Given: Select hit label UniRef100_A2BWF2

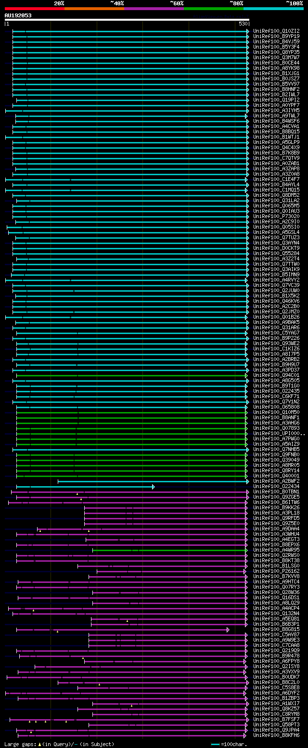Looking at the screenshot, I should point(276,481).
